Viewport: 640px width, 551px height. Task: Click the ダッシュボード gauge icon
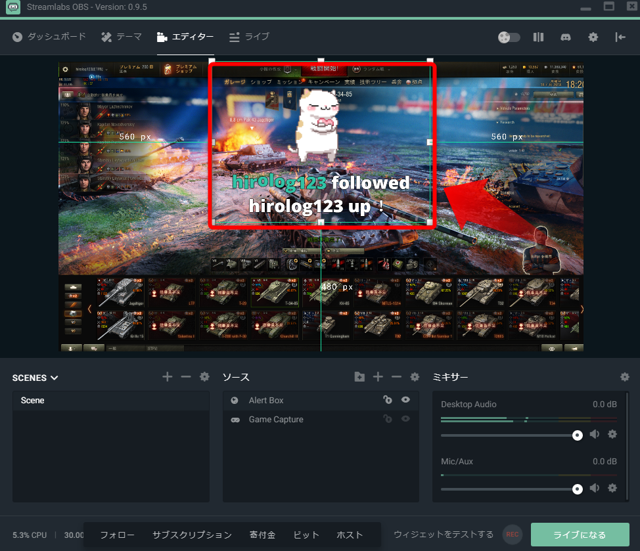click(x=17, y=37)
